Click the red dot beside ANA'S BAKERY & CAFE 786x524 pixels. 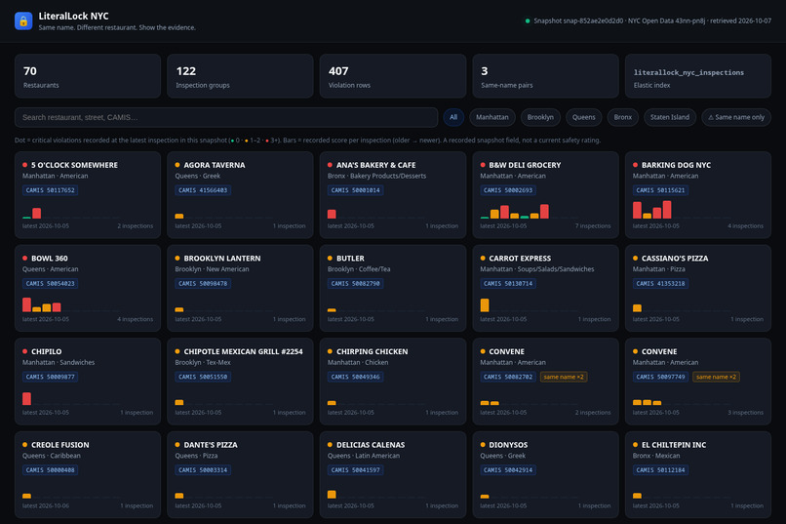pyautogui.click(x=330, y=165)
